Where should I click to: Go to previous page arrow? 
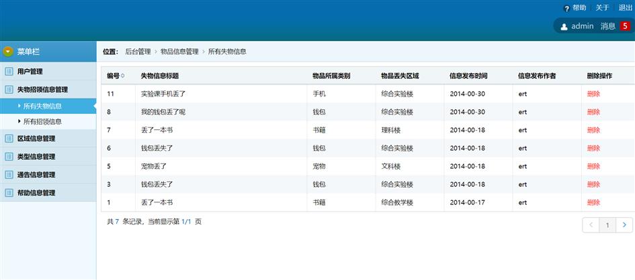point(591,225)
